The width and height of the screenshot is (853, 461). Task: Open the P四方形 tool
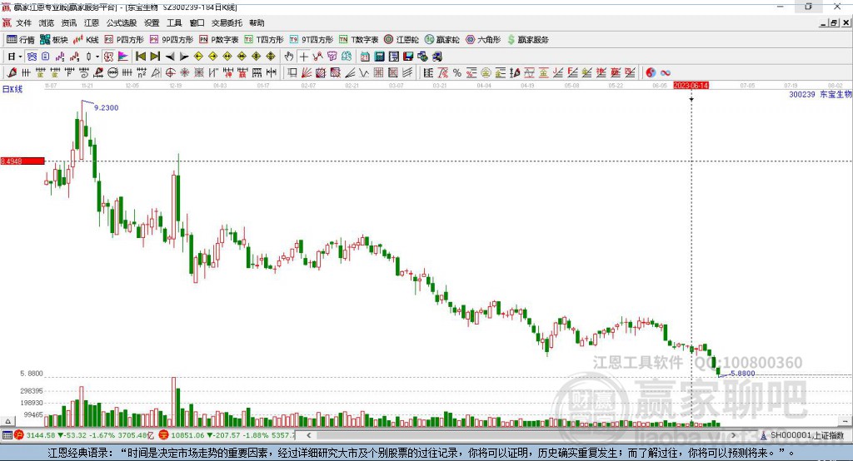124,40
